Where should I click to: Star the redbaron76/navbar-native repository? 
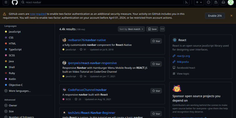click(156, 41)
